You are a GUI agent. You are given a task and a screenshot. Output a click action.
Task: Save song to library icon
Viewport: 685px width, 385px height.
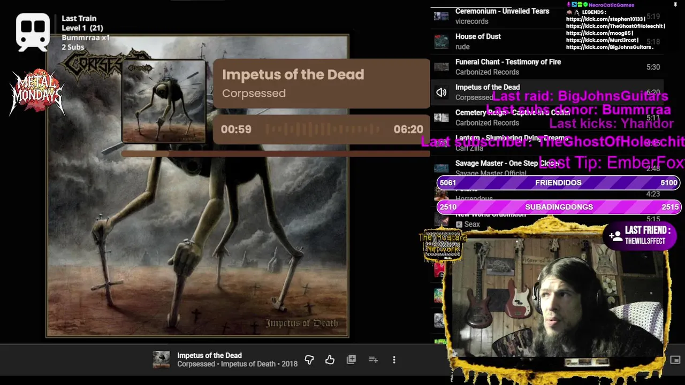tap(351, 360)
